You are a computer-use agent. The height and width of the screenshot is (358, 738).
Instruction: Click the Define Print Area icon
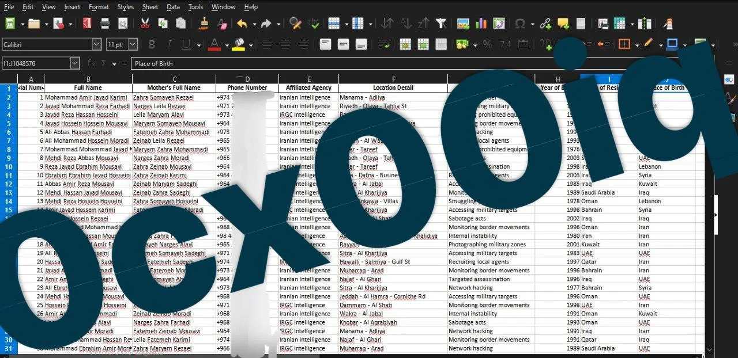click(603, 24)
